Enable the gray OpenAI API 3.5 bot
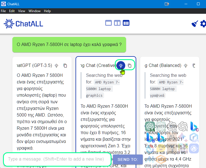Screen dimensions: 206x168 [x=172, y=126]
